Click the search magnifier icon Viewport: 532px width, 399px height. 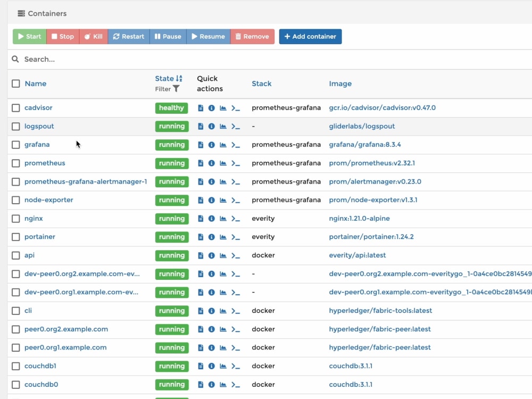pos(15,59)
